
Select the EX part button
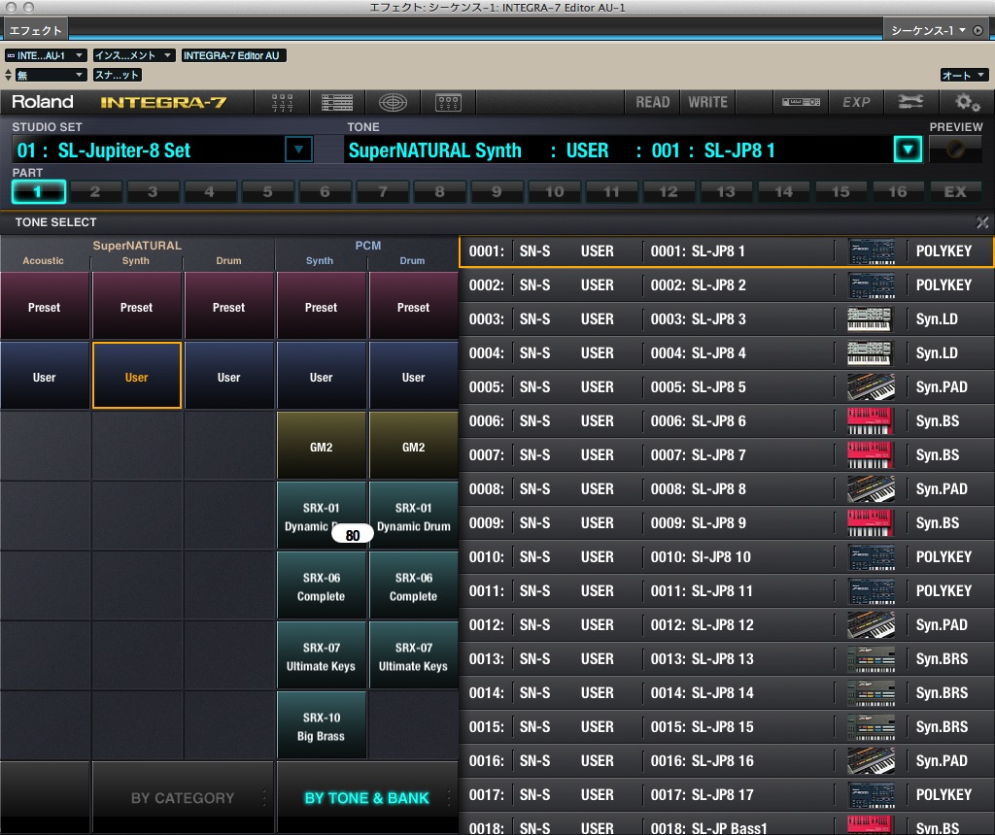[x=956, y=191]
